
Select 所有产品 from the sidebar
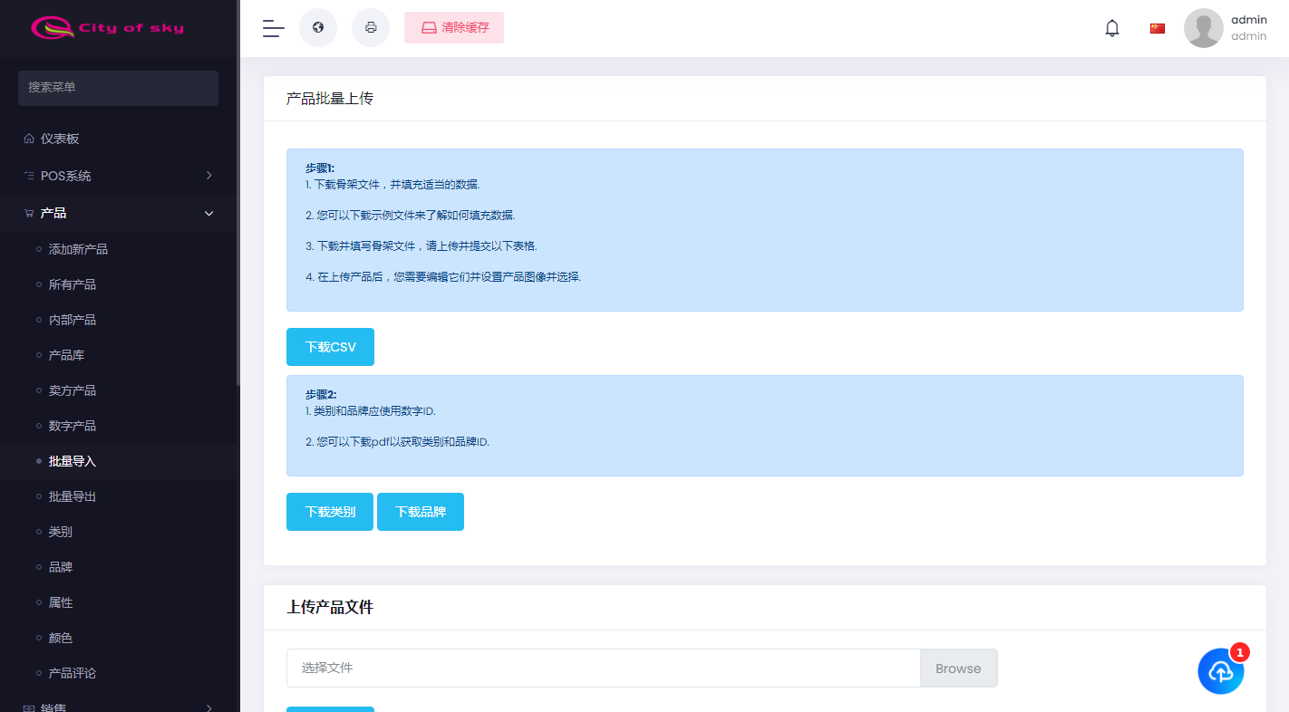pyautogui.click(x=73, y=284)
